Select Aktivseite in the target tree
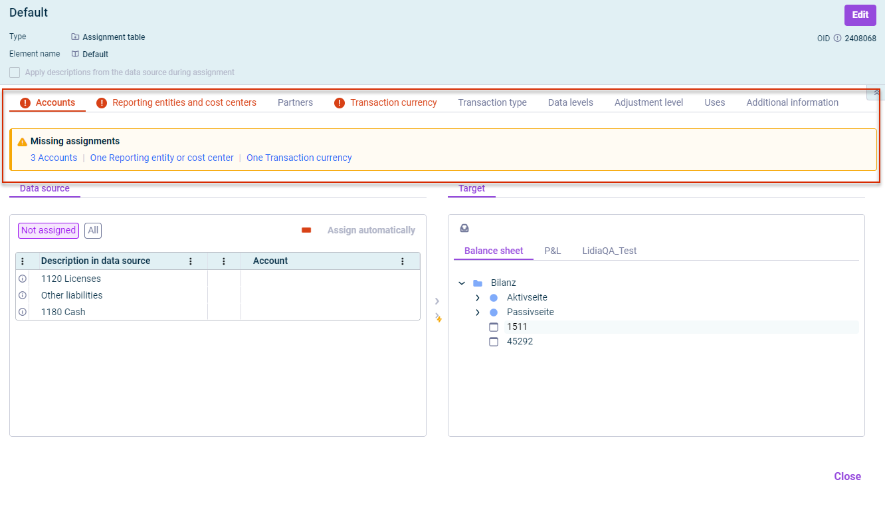The width and height of the screenshot is (885, 506). click(527, 297)
